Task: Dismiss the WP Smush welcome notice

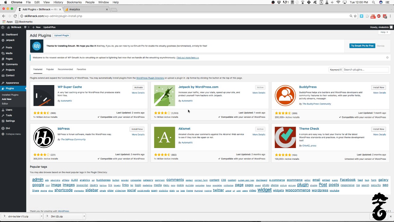Action: pyautogui.click(x=387, y=58)
